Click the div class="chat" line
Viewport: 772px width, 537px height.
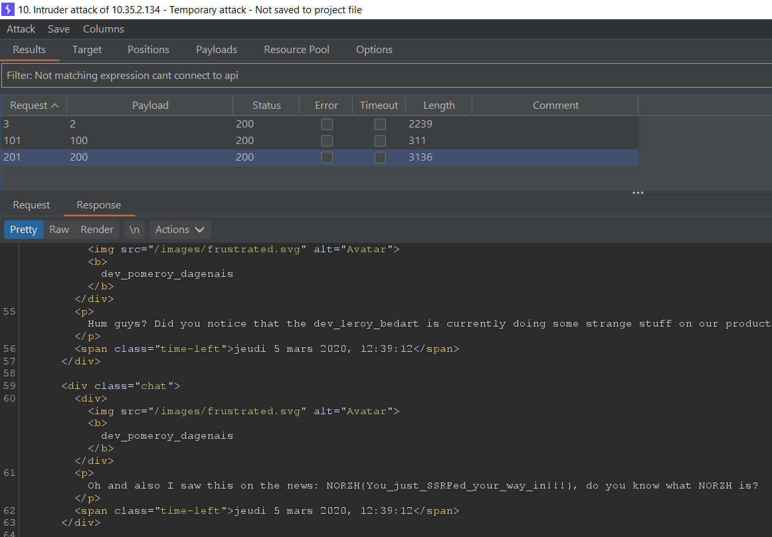click(x=121, y=386)
